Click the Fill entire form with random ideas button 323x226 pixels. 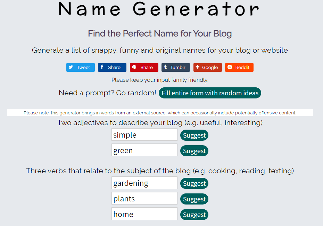coord(210,93)
